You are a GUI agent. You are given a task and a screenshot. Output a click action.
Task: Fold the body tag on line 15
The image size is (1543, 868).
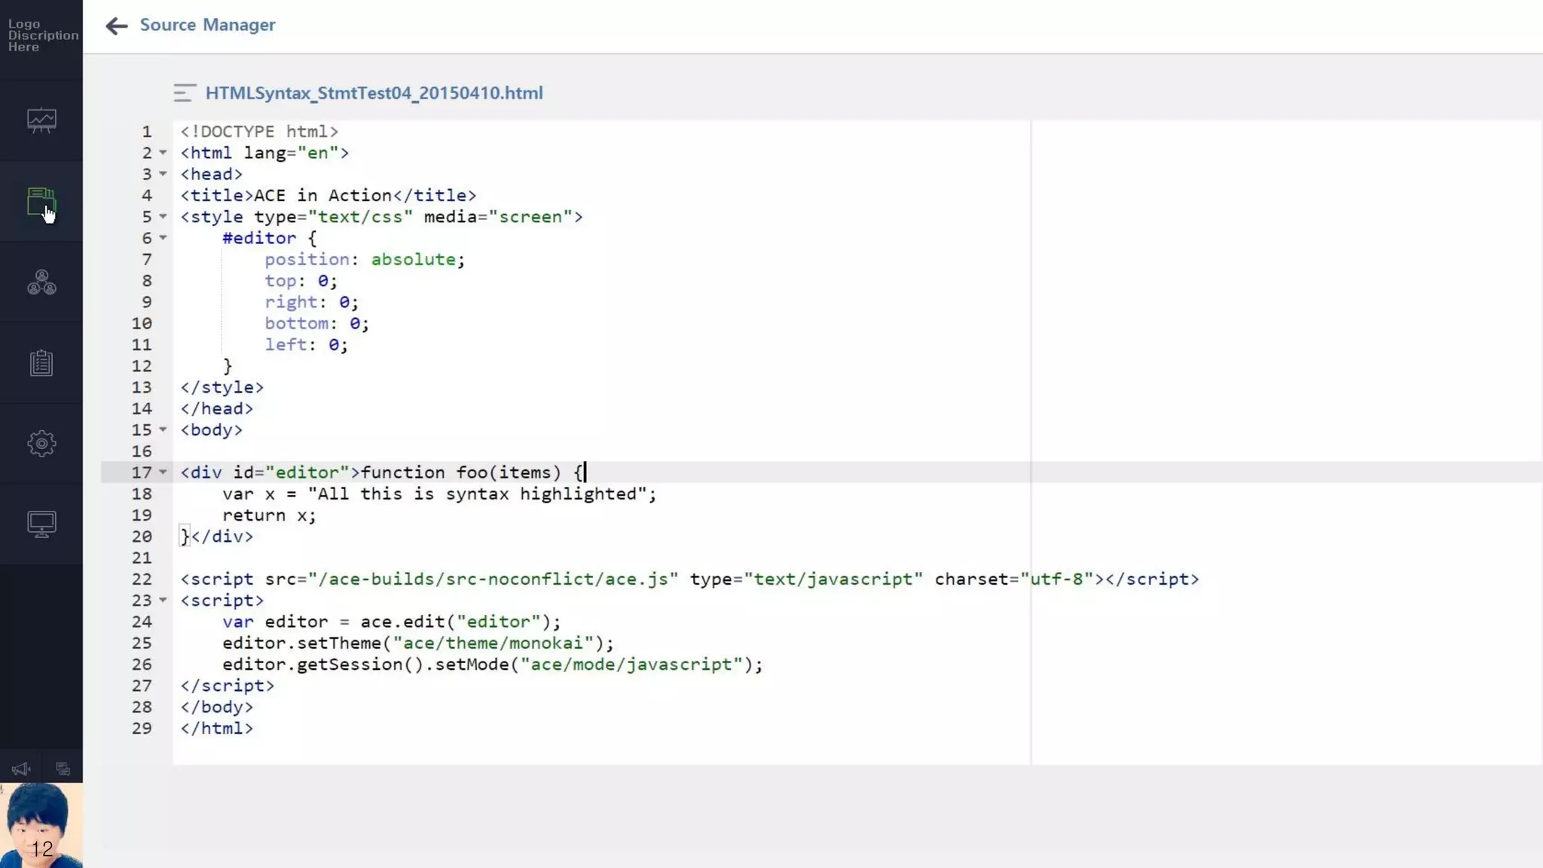click(163, 429)
